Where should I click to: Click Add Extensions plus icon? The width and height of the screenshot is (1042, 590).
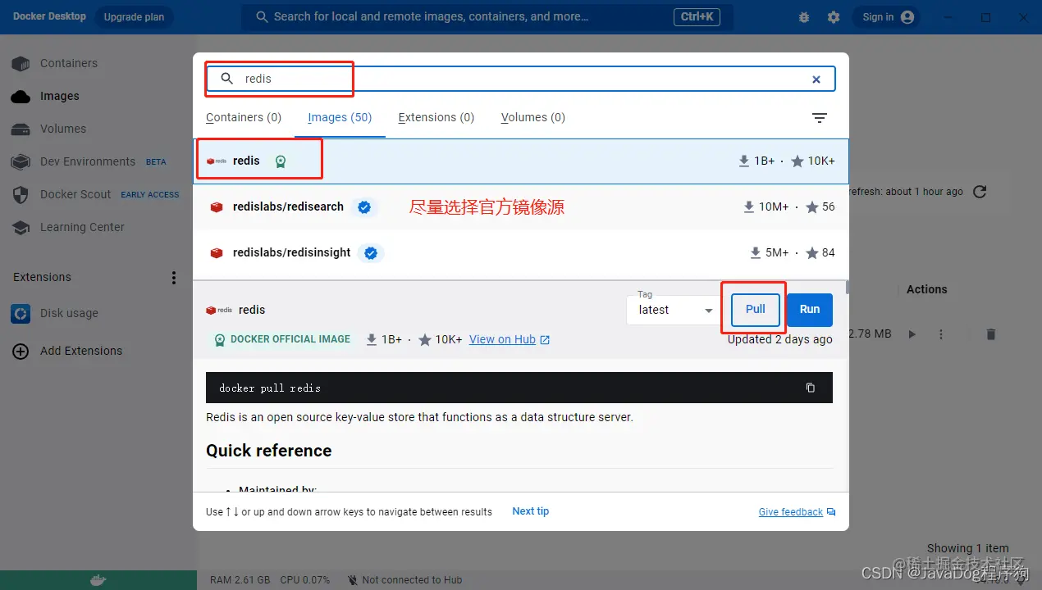pyautogui.click(x=21, y=351)
